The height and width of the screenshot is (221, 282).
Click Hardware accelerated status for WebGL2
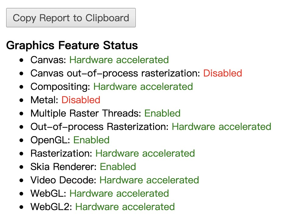coord(125,207)
